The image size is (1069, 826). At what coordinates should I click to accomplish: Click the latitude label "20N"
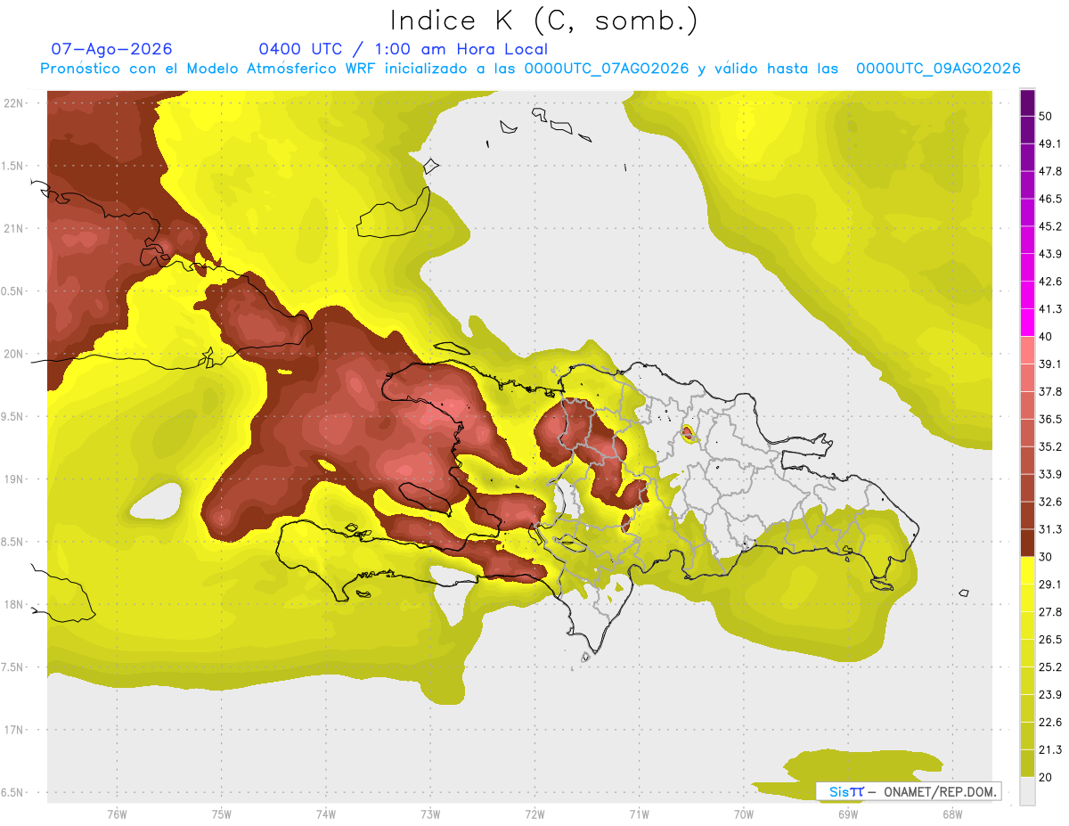click(x=14, y=354)
